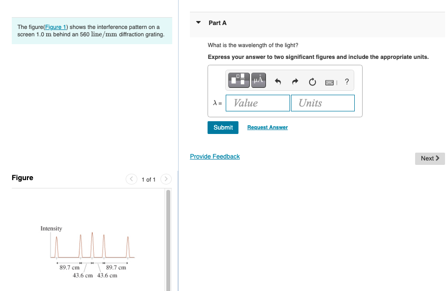
Task: Go to the Next item
Action: tap(429, 158)
